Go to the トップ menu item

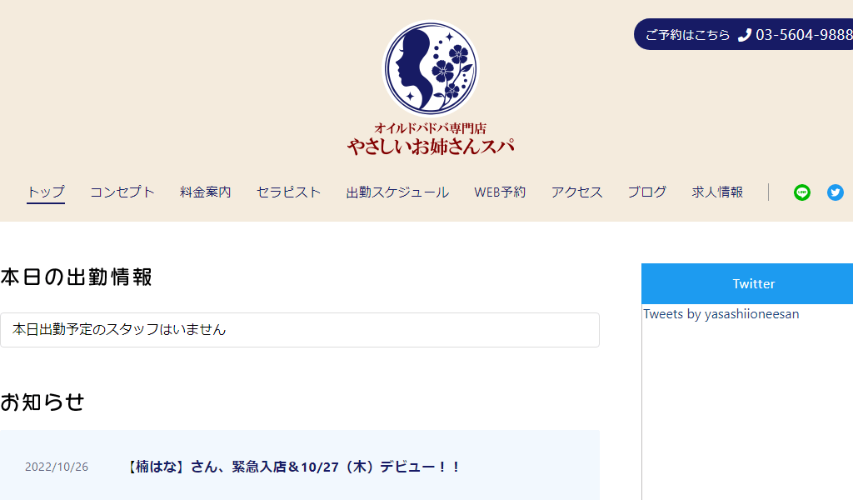point(46,192)
